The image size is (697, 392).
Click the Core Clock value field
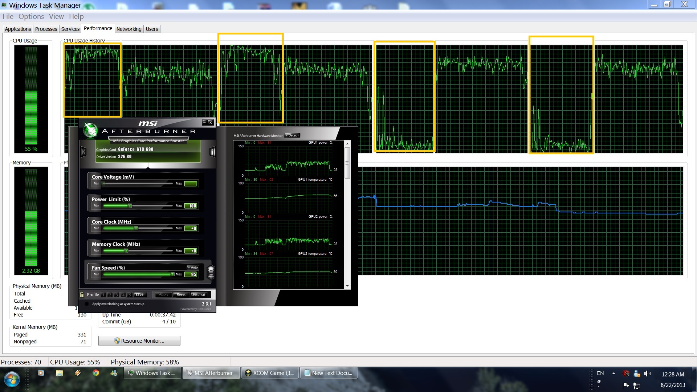(191, 228)
